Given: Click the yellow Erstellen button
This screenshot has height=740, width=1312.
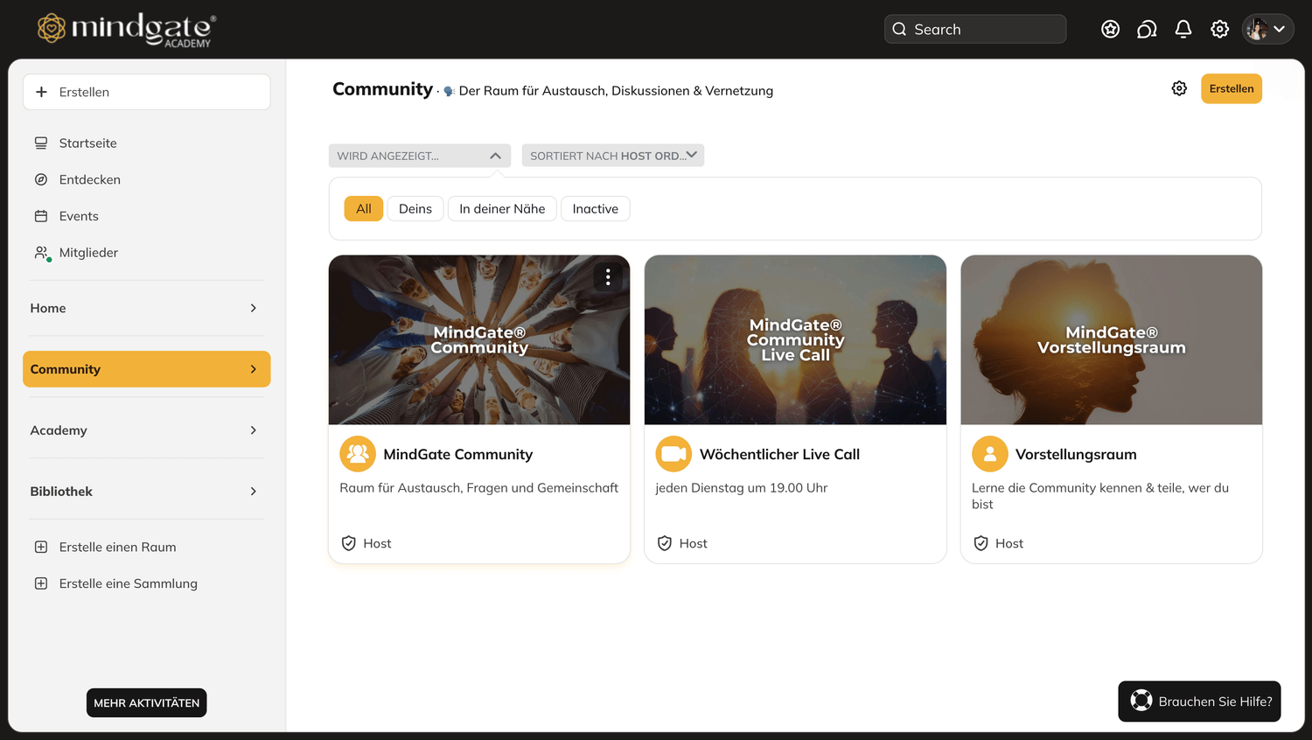Looking at the screenshot, I should [x=1232, y=88].
